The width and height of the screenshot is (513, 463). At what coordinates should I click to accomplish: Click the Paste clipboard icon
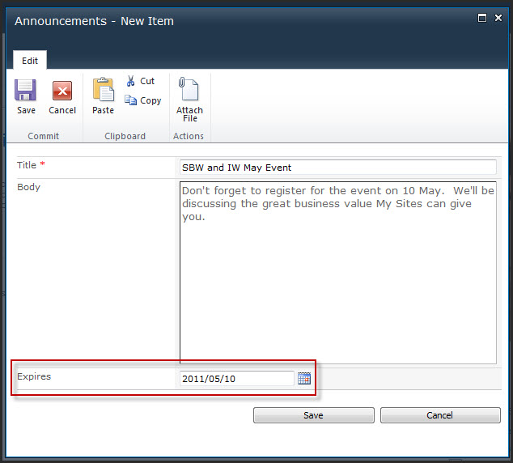coord(103,90)
